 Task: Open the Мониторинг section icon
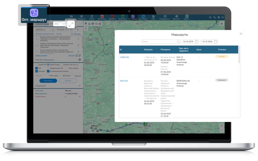pyautogui.click(x=102, y=16)
